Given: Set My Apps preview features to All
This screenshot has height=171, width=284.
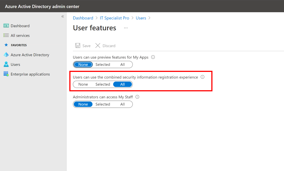Looking at the screenshot, I should [123, 65].
